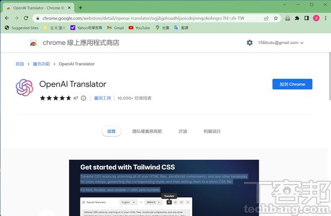Click the browser back arrow
The image size is (331, 216).
pyautogui.click(x=7, y=18)
